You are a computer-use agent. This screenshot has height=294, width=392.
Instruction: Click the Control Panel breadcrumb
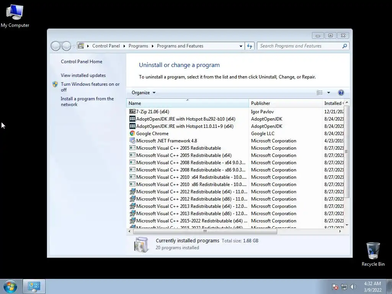106,46
